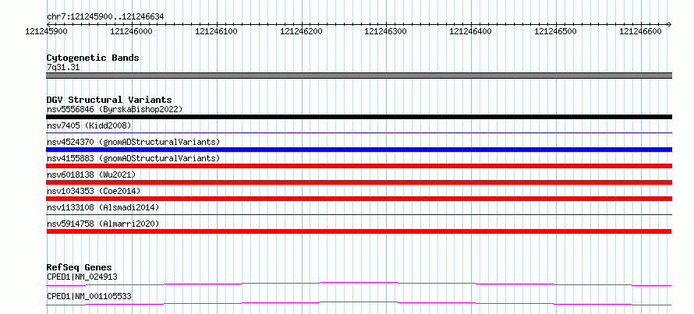The height and width of the screenshot is (314, 694).
Task: Click ruler position 121246200
Action: (x=302, y=31)
